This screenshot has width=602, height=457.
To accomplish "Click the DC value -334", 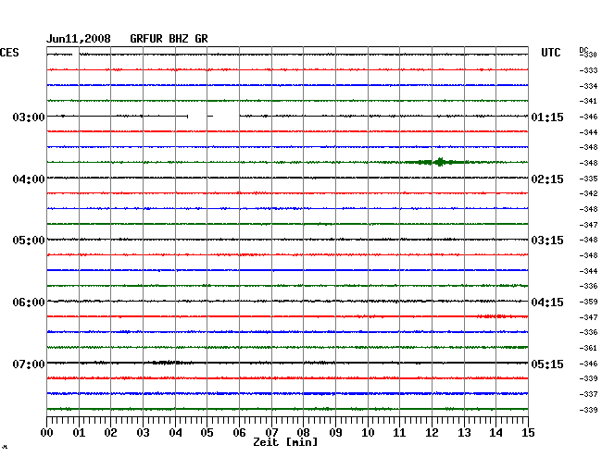I will pyautogui.click(x=588, y=86).
